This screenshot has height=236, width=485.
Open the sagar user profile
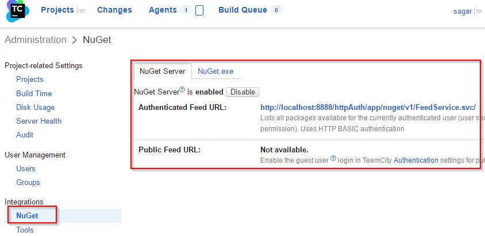click(x=463, y=11)
